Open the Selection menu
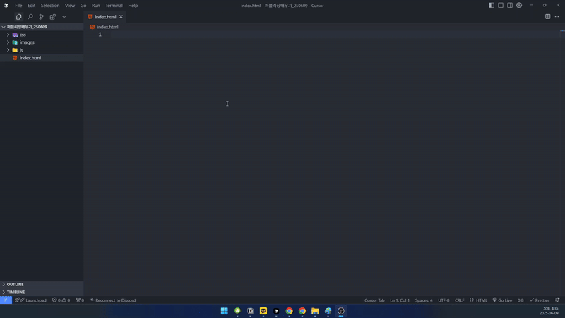 coord(50,6)
